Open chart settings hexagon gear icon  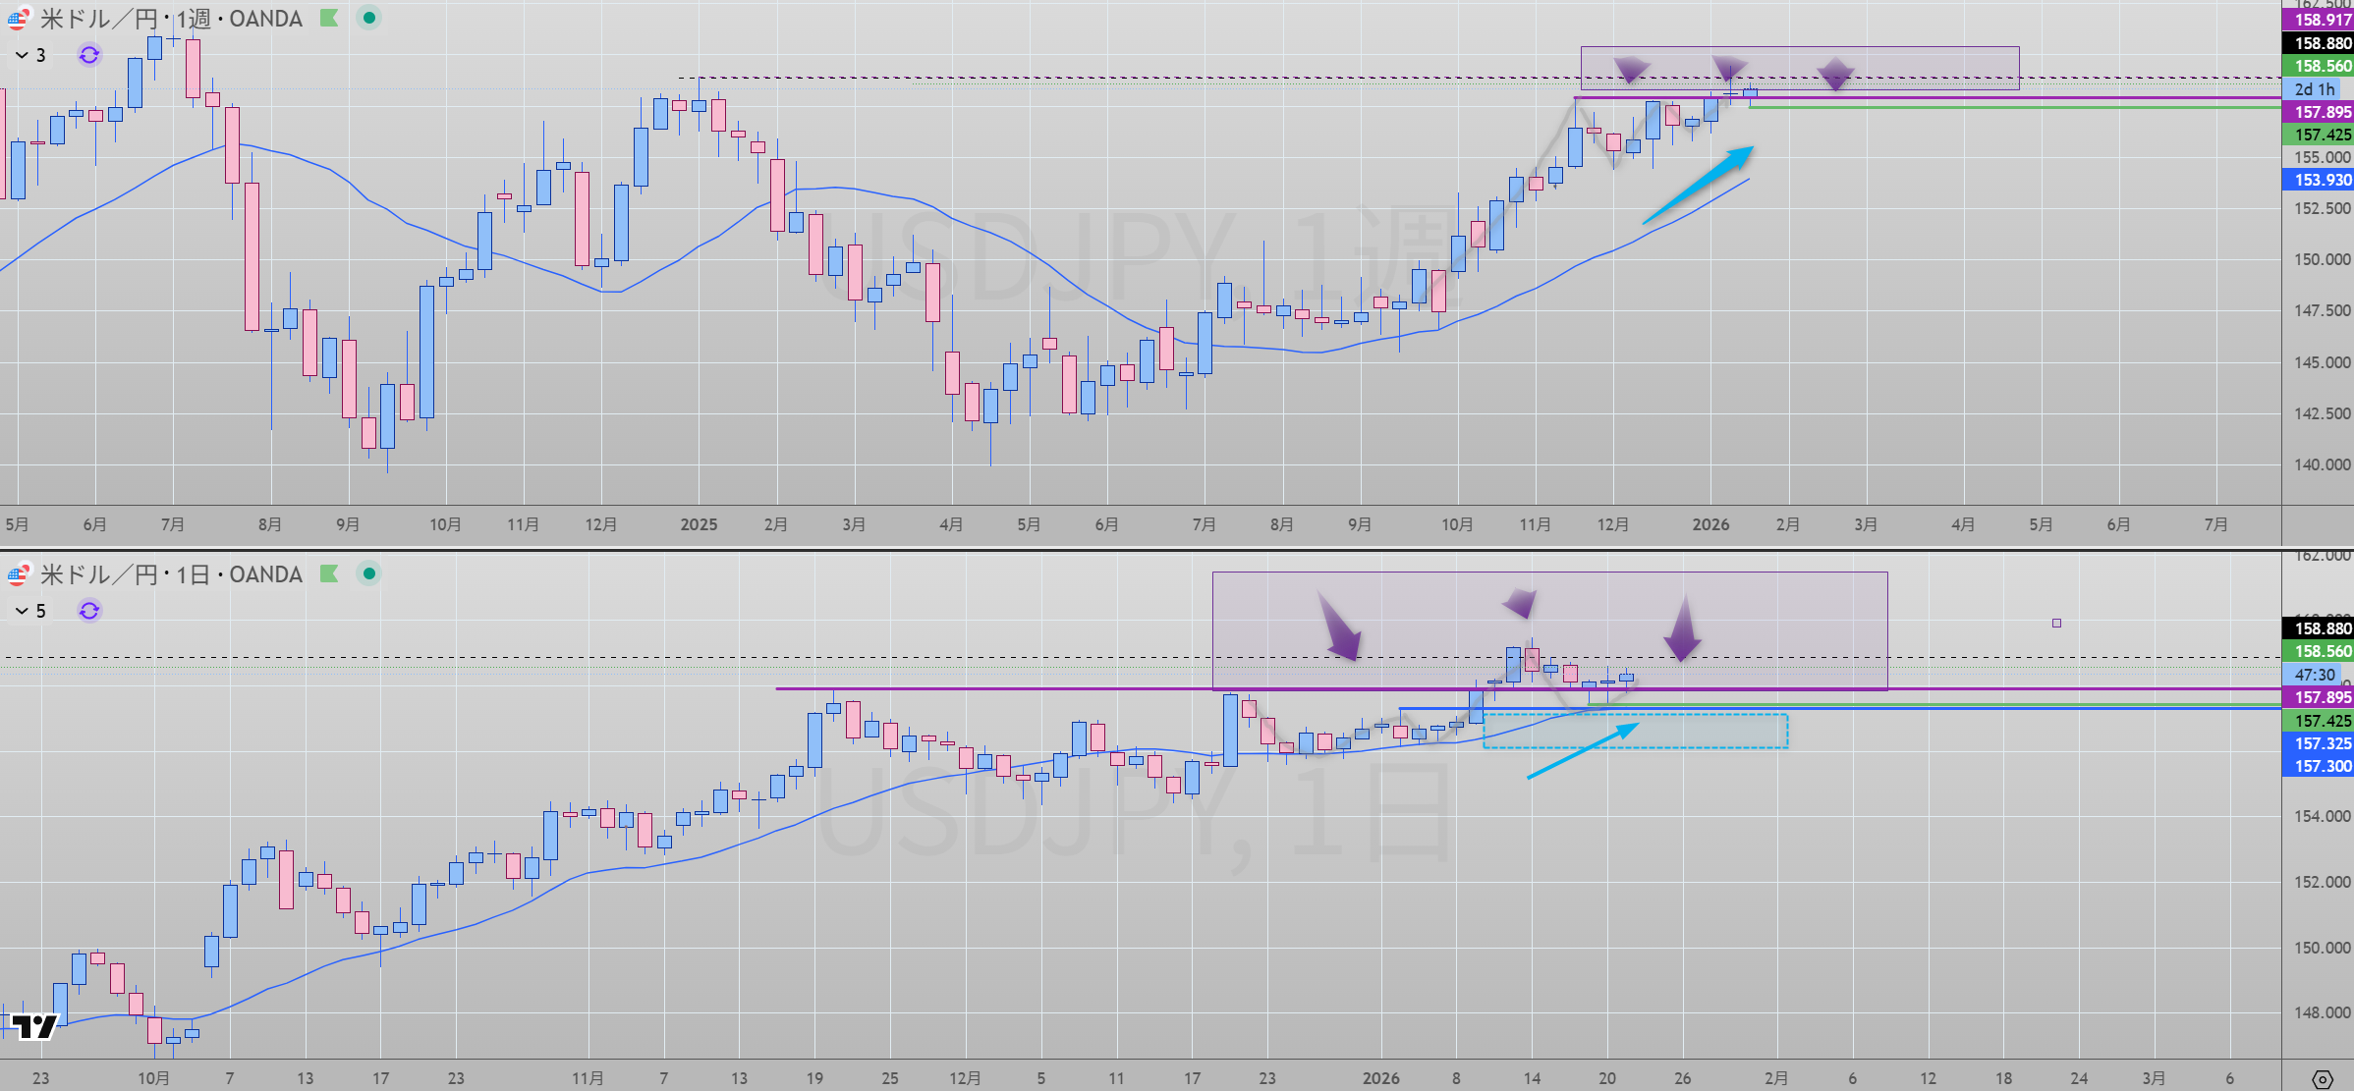click(x=2322, y=1079)
